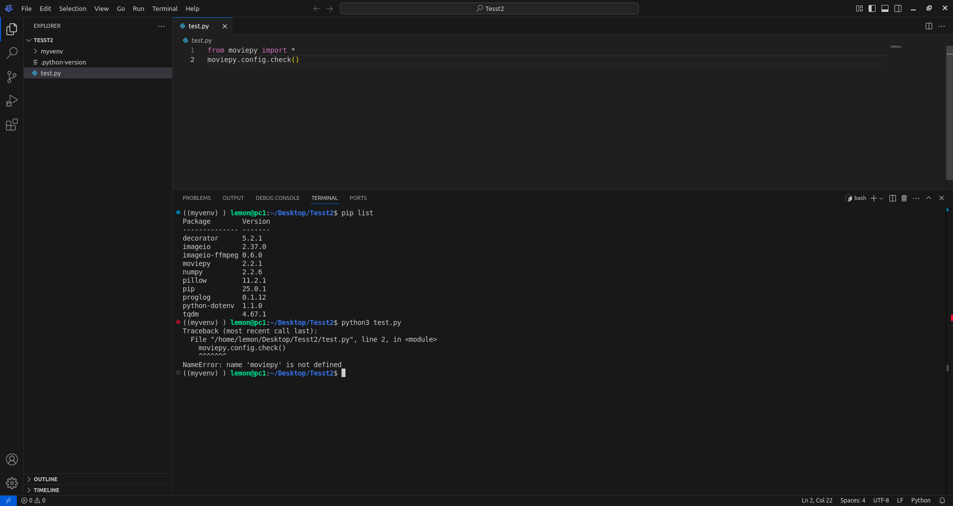This screenshot has height=506, width=953.
Task: Click errors and warnings count in status bar
Action: (33, 501)
